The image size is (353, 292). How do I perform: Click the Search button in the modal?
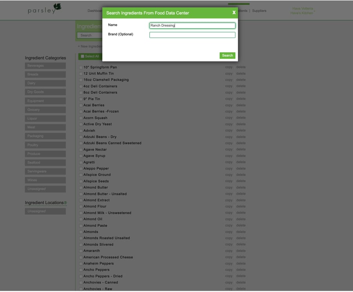(x=227, y=55)
